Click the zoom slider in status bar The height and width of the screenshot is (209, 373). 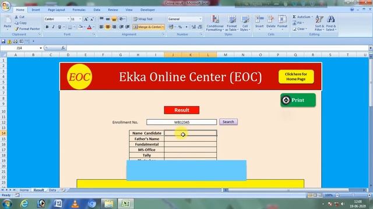[x=353, y=195]
